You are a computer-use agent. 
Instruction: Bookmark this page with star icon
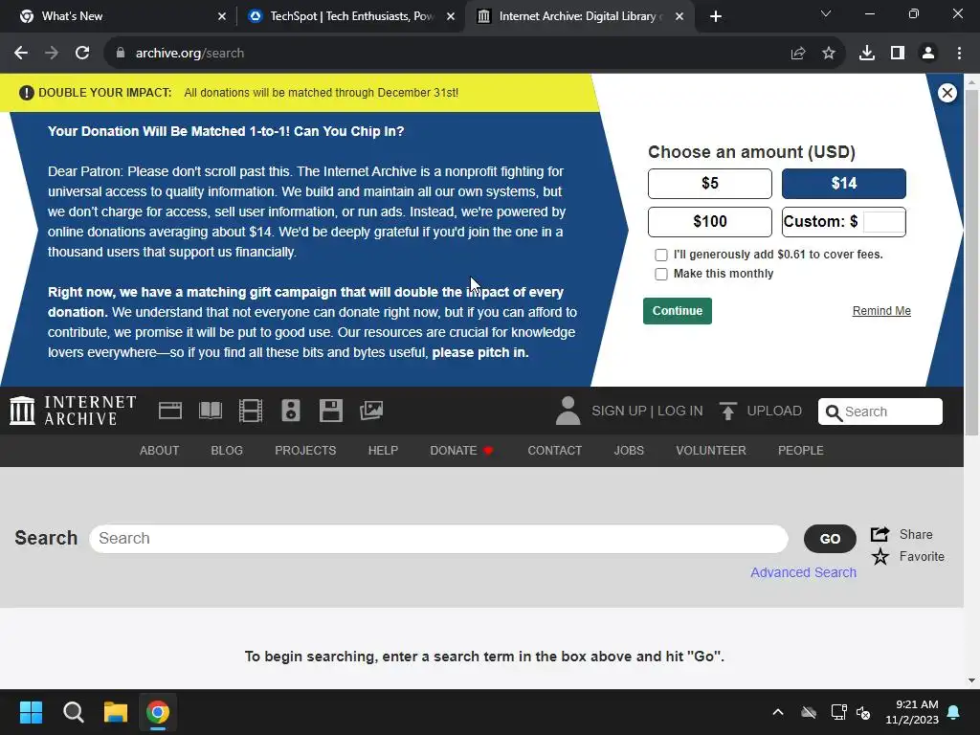coord(829,54)
